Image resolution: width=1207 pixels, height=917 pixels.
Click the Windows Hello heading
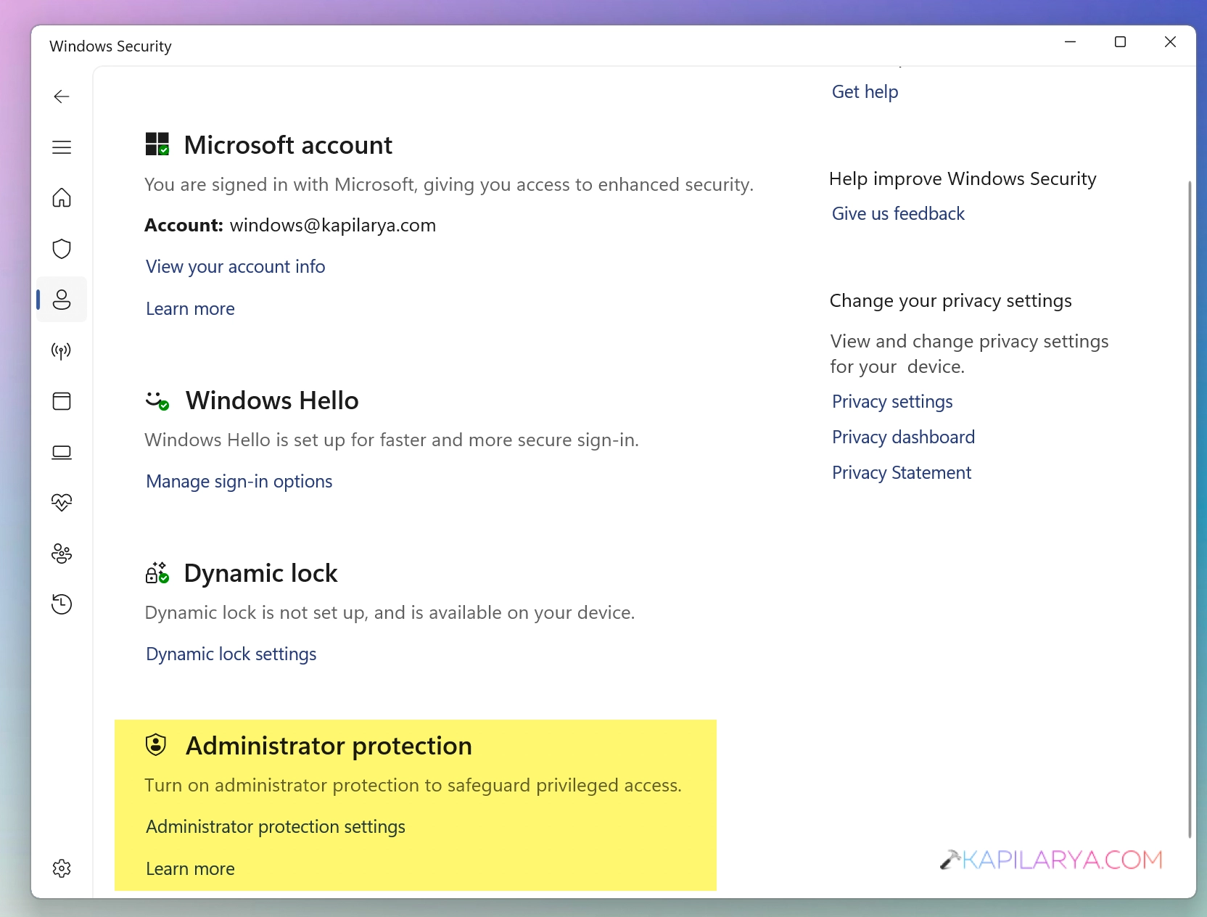272,400
